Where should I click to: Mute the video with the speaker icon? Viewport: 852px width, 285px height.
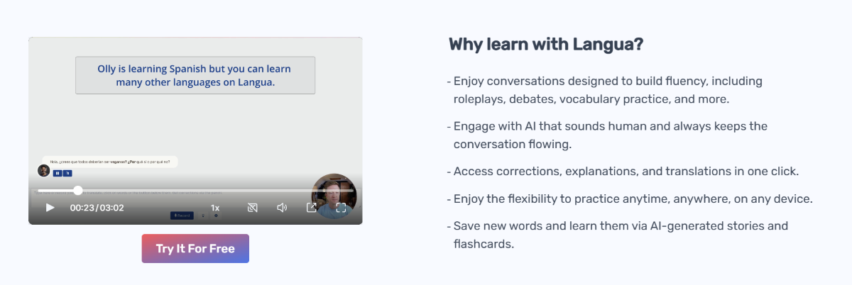[x=282, y=208]
